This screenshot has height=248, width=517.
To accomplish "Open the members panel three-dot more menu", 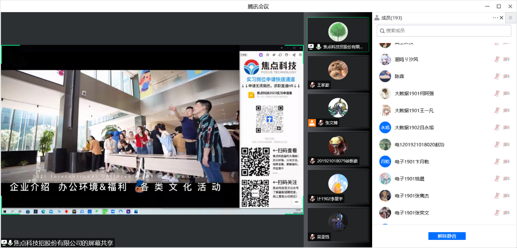I will tap(495, 18).
